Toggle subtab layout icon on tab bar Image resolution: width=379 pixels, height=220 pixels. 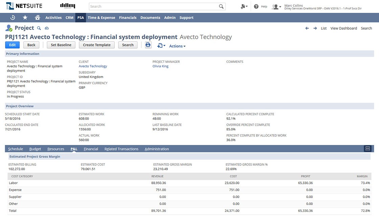(x=367, y=148)
